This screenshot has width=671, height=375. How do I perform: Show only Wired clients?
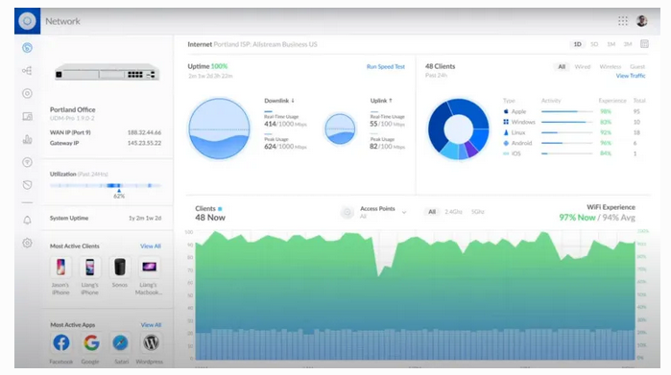pos(583,67)
